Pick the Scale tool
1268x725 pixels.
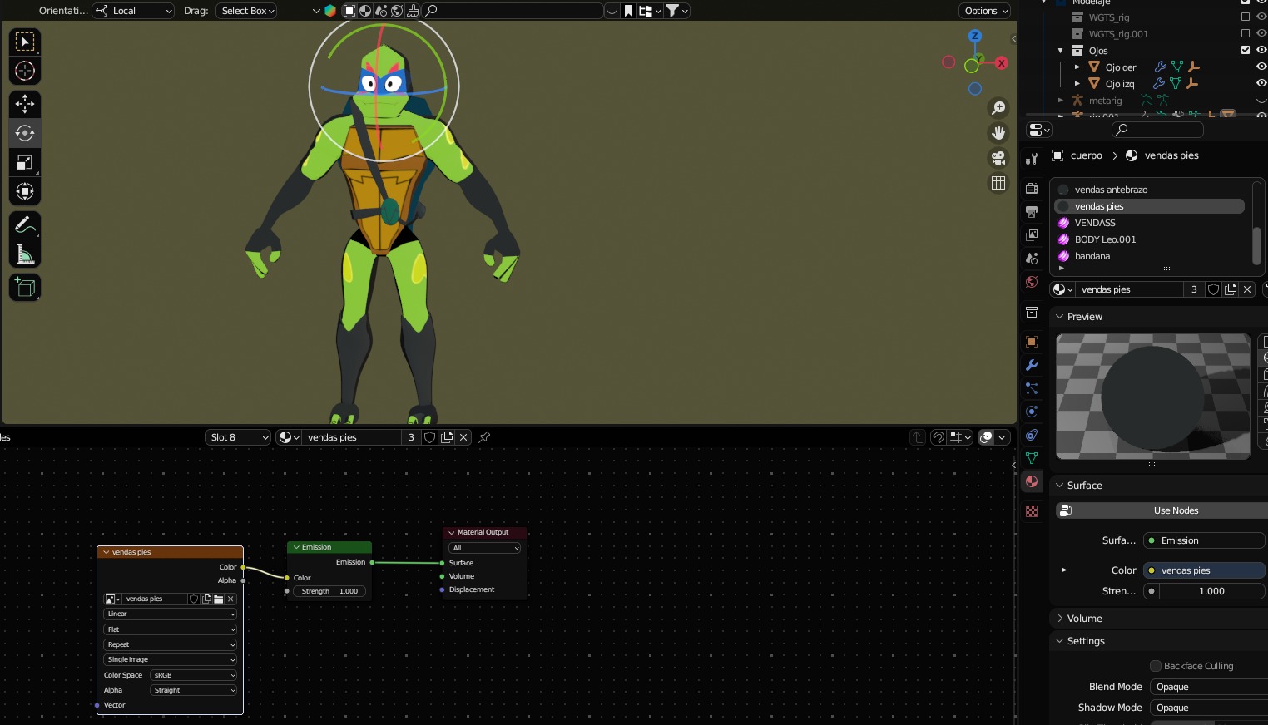point(25,162)
